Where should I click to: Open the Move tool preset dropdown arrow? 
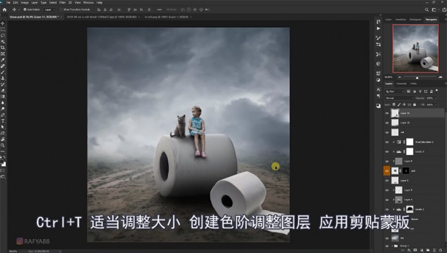19,10
